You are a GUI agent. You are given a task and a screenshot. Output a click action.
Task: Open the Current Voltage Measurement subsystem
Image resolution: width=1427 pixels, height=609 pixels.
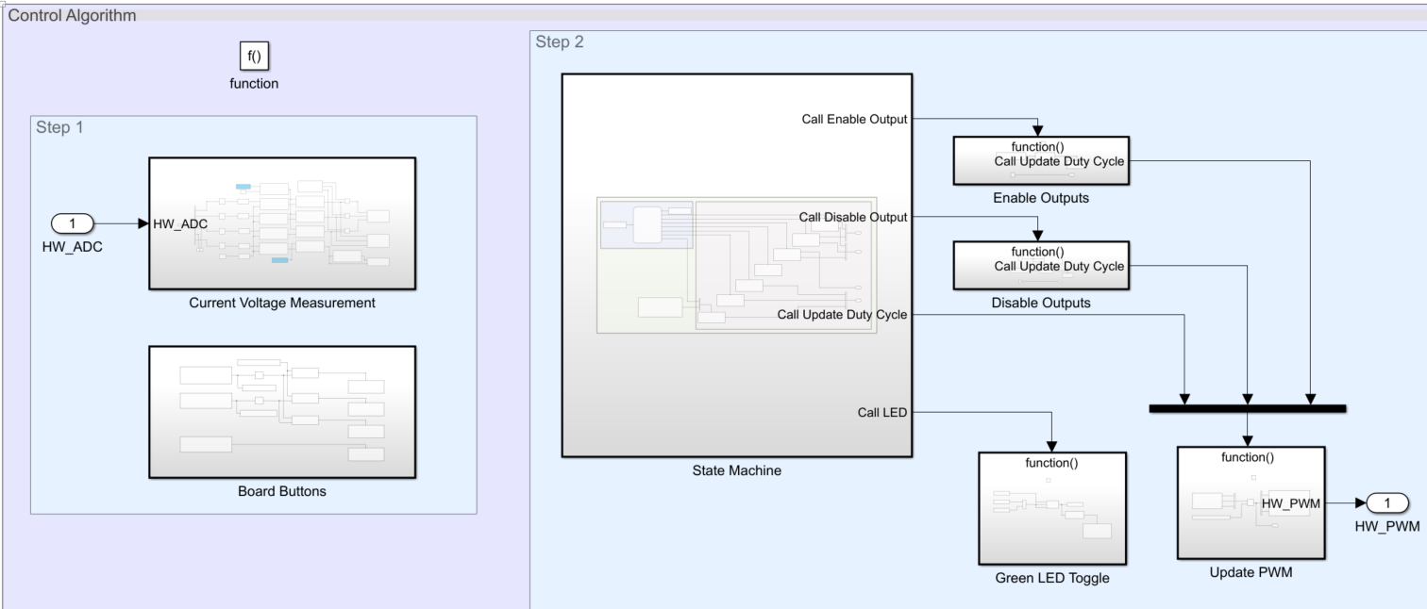281,222
